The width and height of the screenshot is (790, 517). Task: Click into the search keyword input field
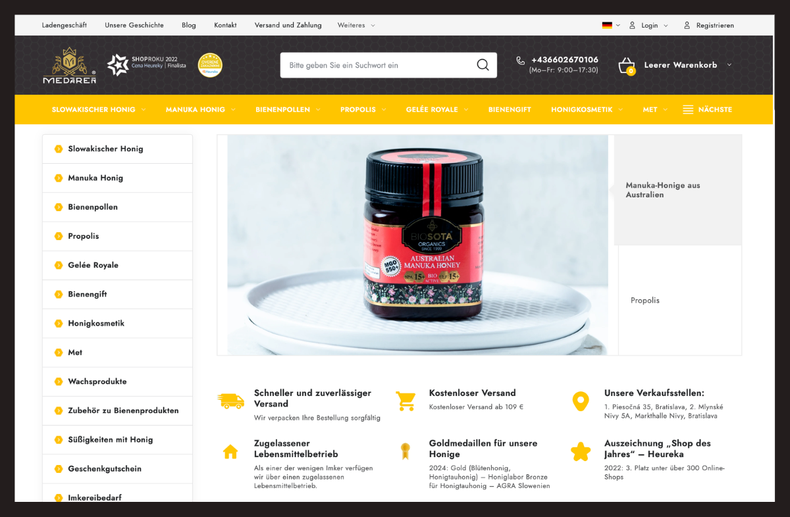point(379,65)
